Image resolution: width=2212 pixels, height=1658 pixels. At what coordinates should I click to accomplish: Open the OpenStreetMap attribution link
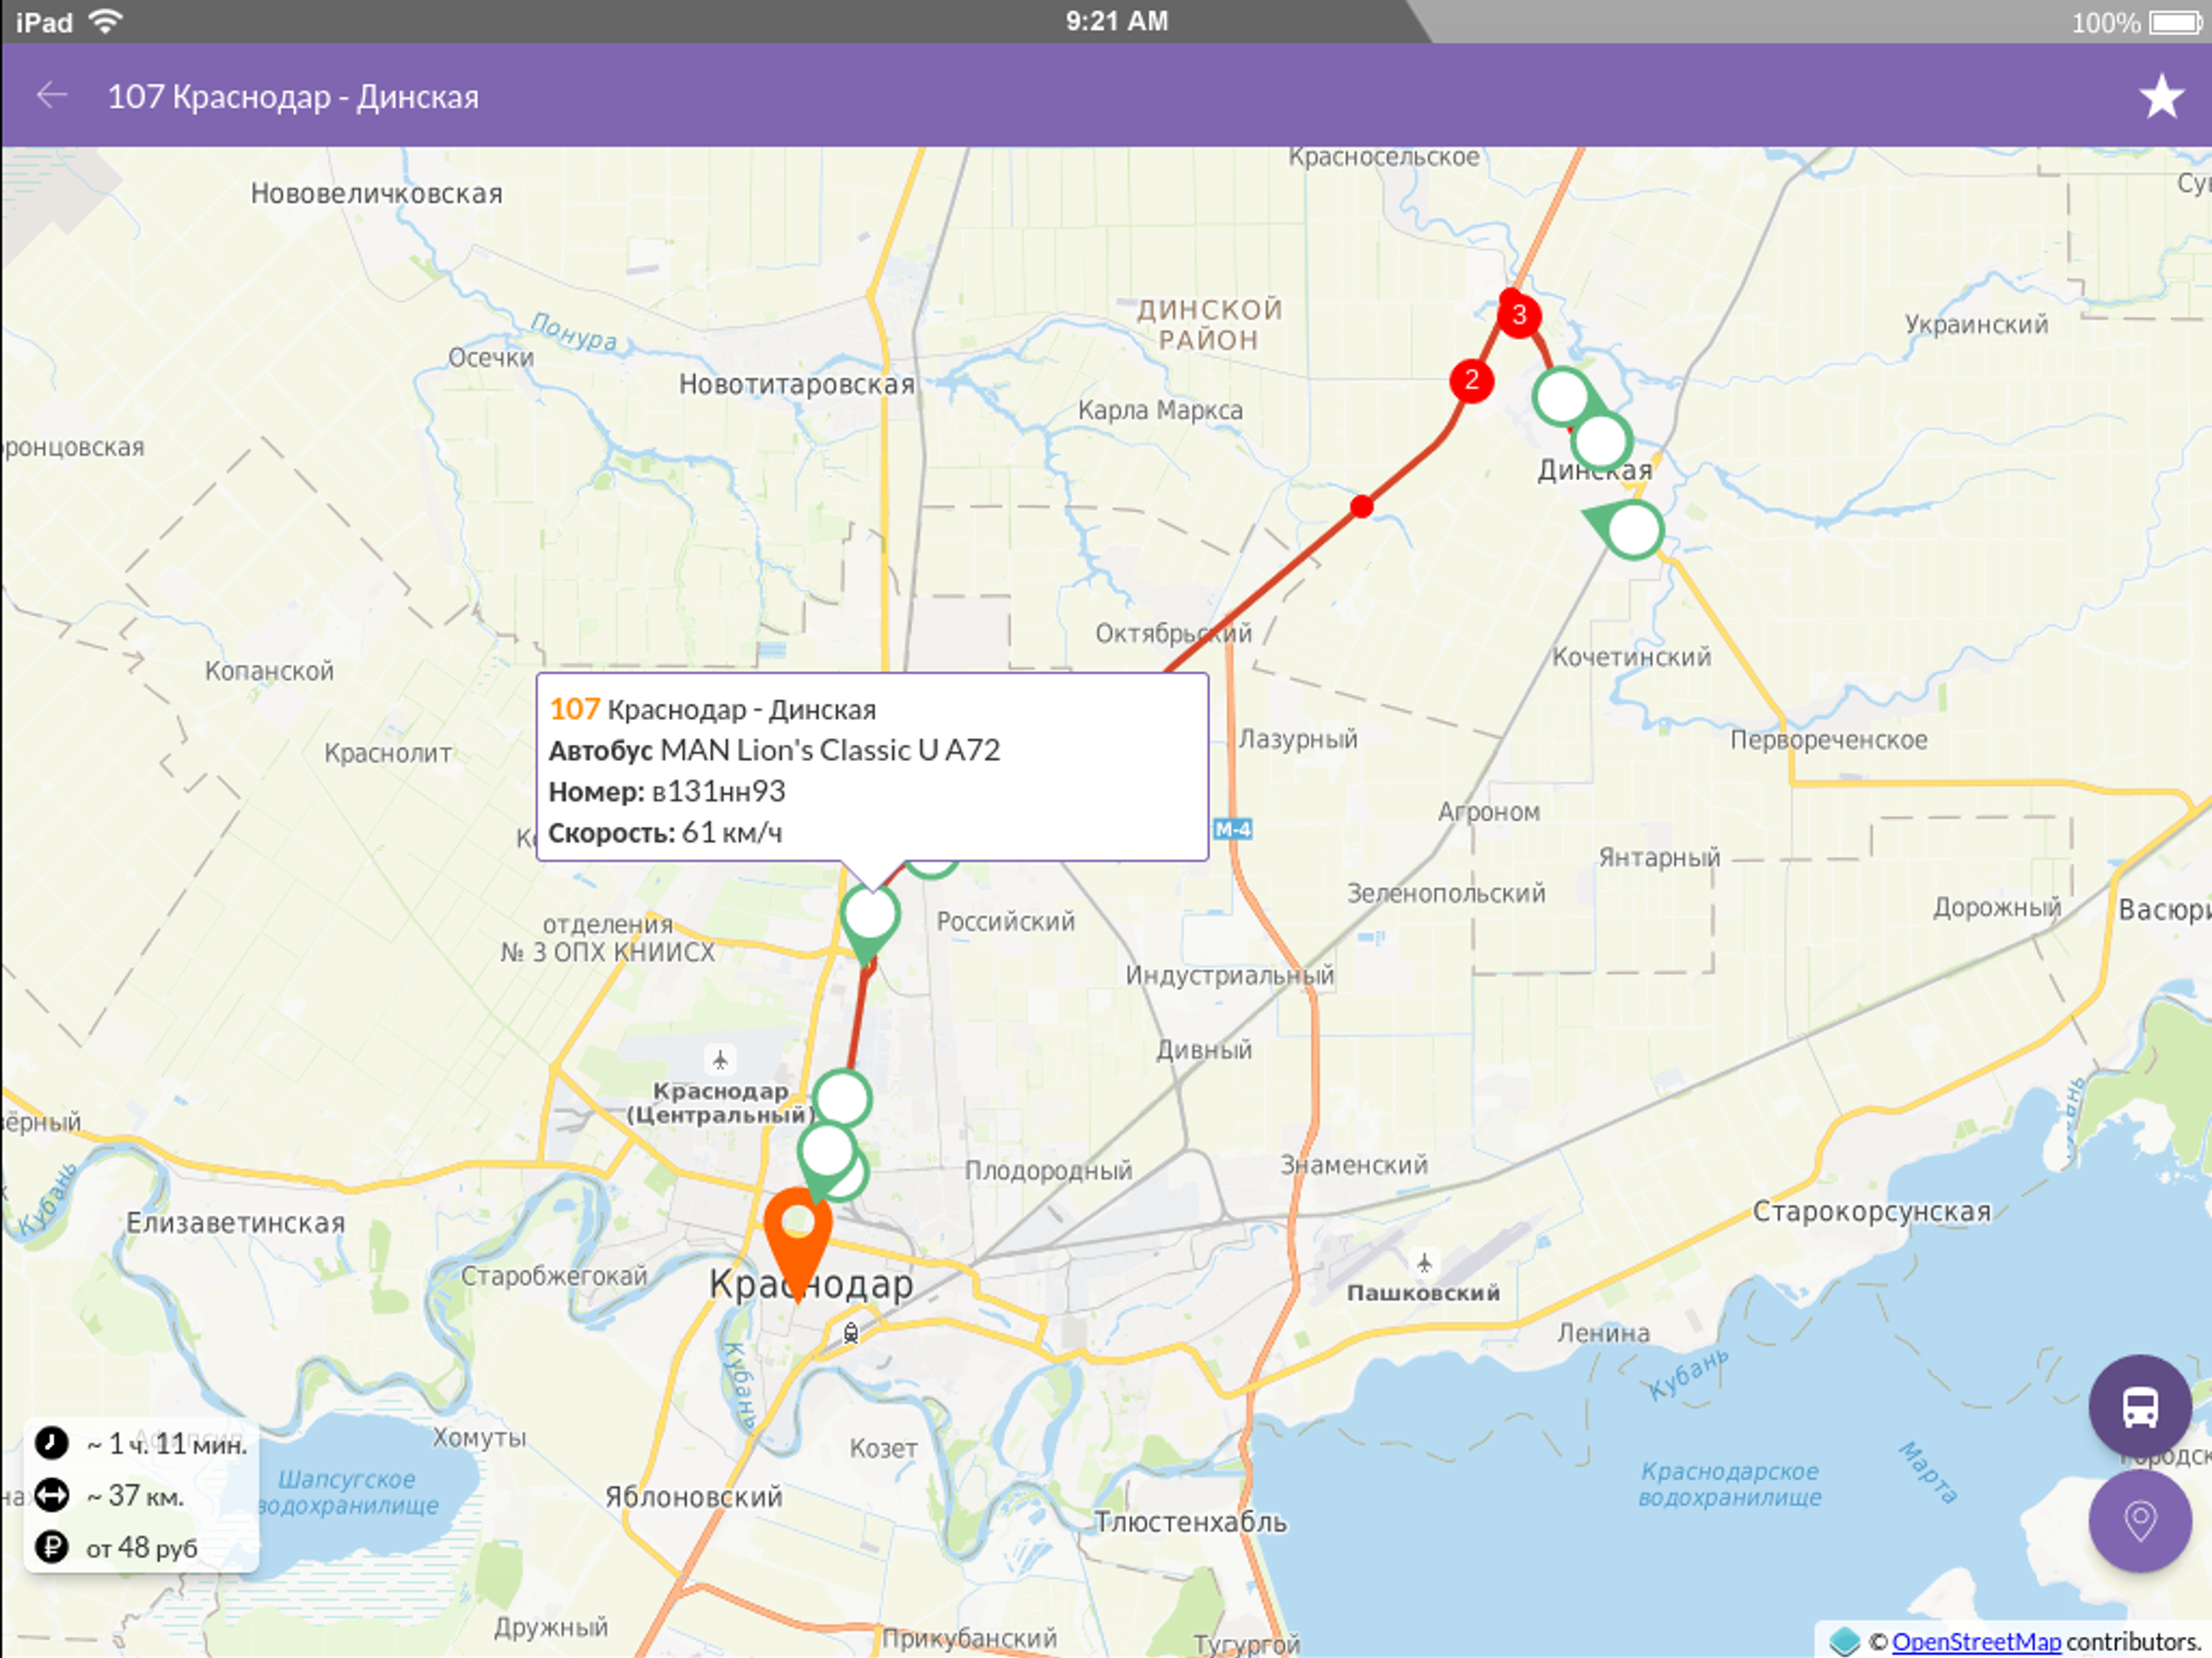[x=1976, y=1641]
